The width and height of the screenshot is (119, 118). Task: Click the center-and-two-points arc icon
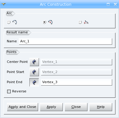(x=50, y=22)
